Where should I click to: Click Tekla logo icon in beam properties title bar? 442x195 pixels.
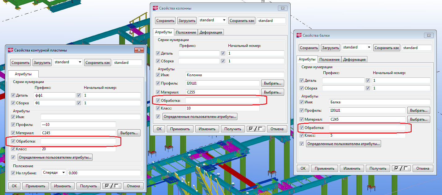299,35
